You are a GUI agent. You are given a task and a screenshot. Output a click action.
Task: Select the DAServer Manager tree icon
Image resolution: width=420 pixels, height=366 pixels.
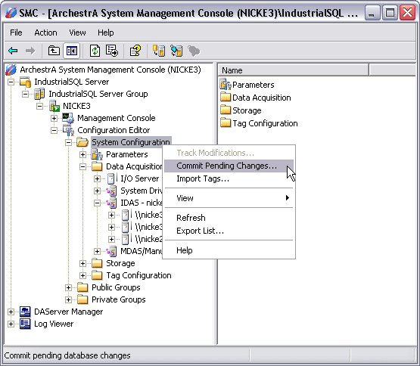(x=25, y=312)
